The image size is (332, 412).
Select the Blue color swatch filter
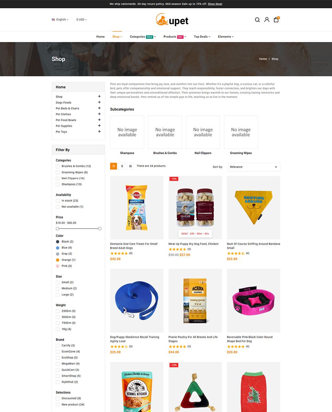click(57, 248)
